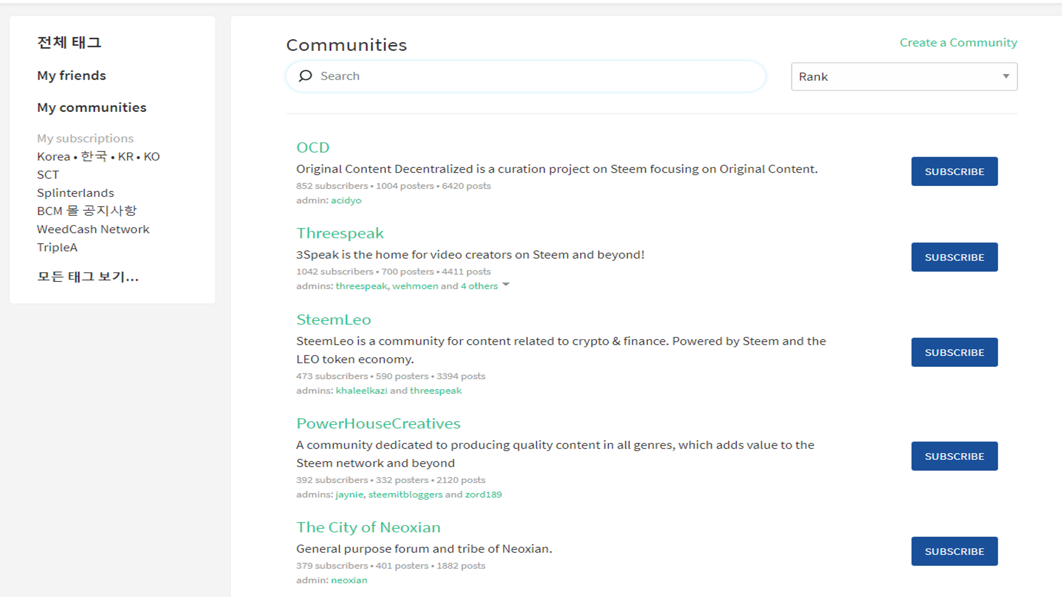Viewport: 1062px width, 597px height.
Task: Subscribe to the OCD community
Action: (x=954, y=171)
